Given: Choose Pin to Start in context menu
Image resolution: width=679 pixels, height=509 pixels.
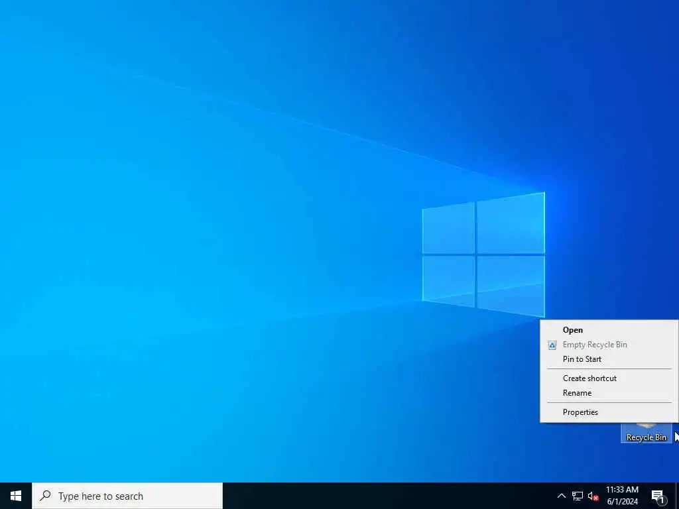Looking at the screenshot, I should tap(609, 359).
